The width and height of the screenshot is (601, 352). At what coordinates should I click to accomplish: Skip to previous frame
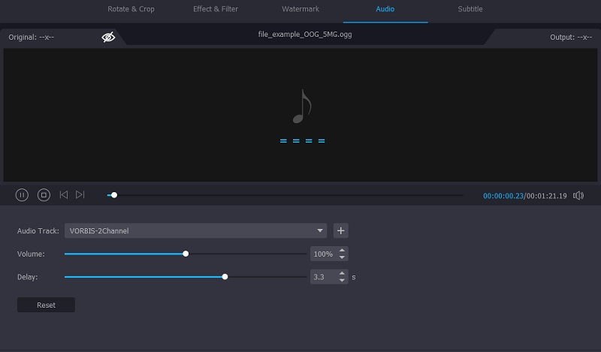64,195
